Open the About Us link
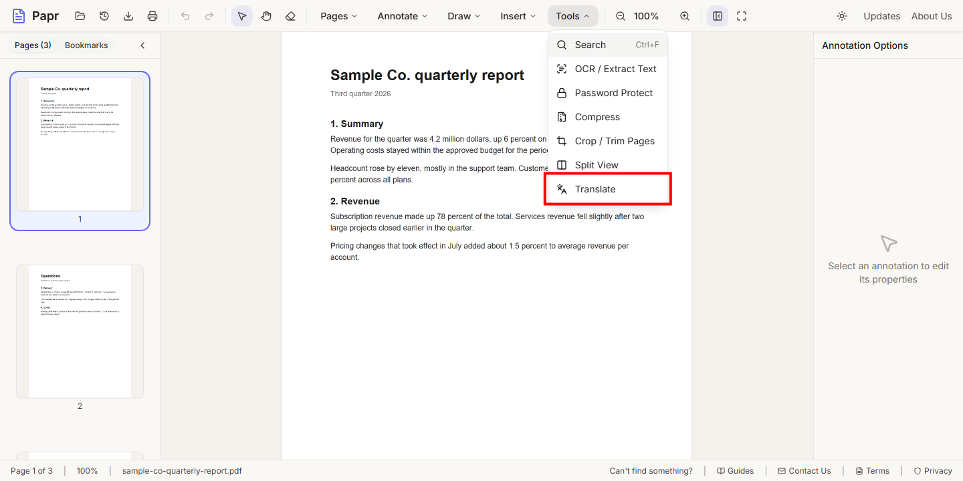 (x=932, y=16)
